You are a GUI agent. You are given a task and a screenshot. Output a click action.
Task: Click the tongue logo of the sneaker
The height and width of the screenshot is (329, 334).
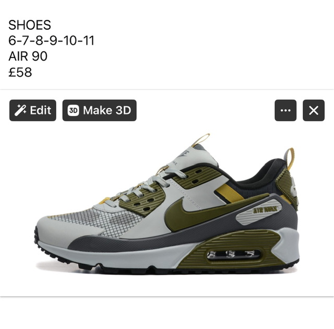pos(184,154)
